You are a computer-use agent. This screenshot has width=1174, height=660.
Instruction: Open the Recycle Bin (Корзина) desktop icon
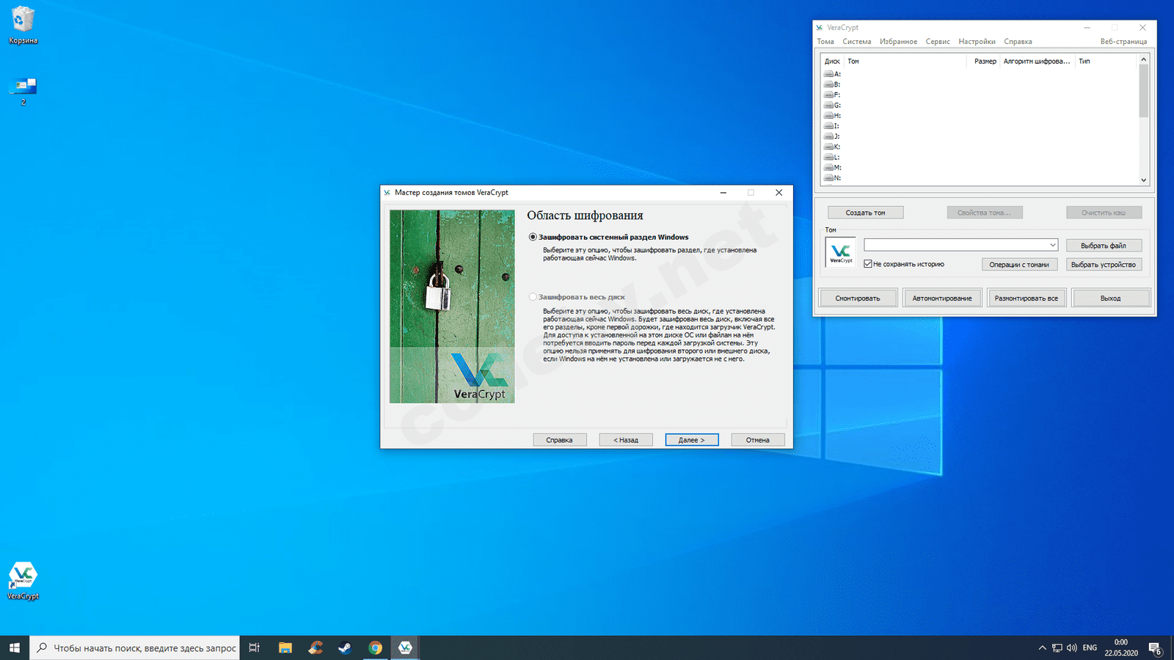[23, 21]
